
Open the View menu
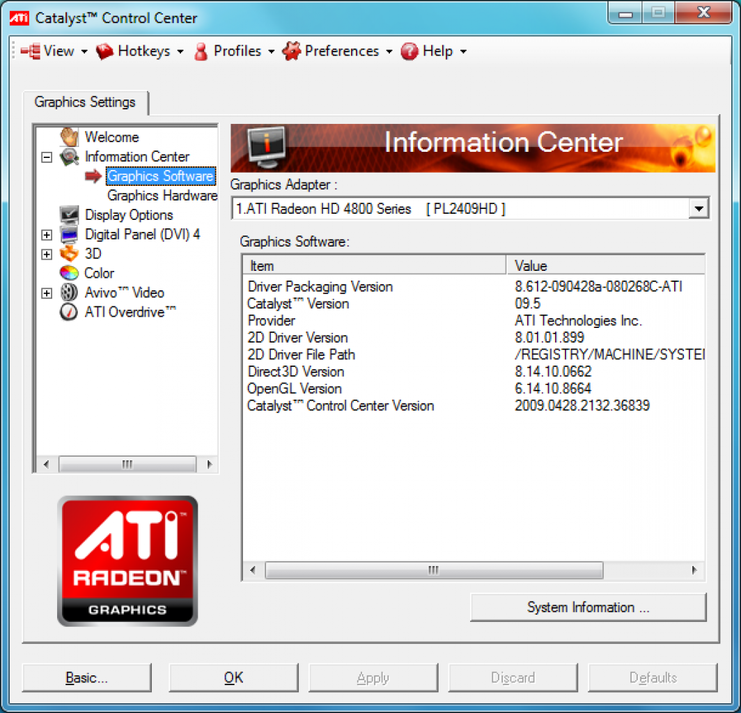click(58, 51)
